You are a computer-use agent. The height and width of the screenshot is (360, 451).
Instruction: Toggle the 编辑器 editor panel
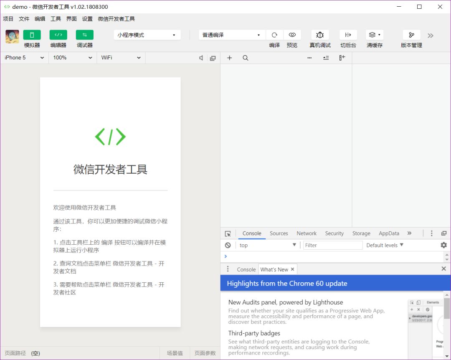[58, 35]
